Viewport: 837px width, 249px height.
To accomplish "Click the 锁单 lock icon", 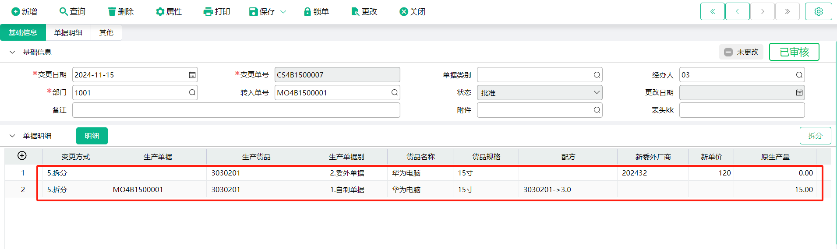I will (307, 12).
